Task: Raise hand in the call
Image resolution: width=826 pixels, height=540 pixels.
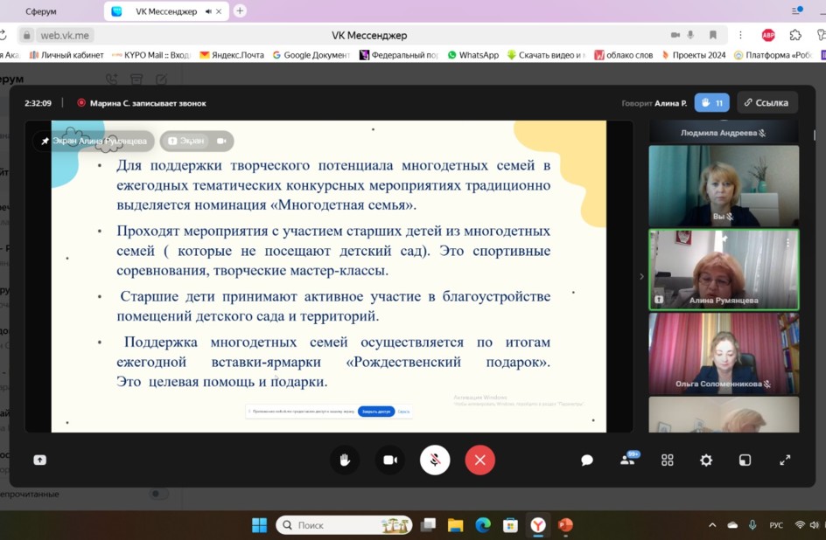Action: (x=345, y=460)
